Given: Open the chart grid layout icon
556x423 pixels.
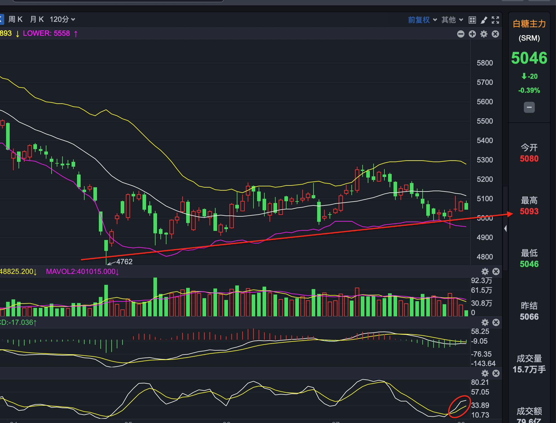Looking at the screenshot, I should pyautogui.click(x=472, y=20).
